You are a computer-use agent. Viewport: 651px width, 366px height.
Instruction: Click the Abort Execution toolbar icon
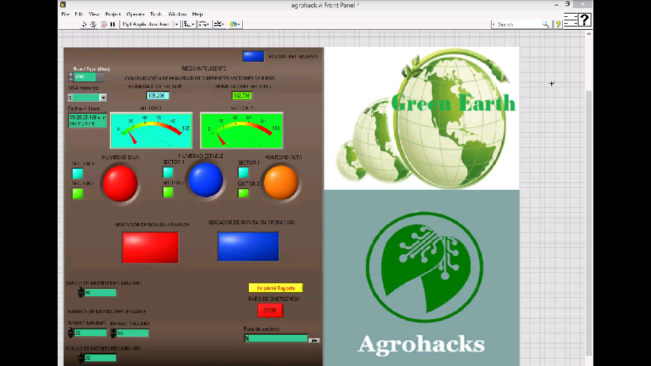pos(104,24)
